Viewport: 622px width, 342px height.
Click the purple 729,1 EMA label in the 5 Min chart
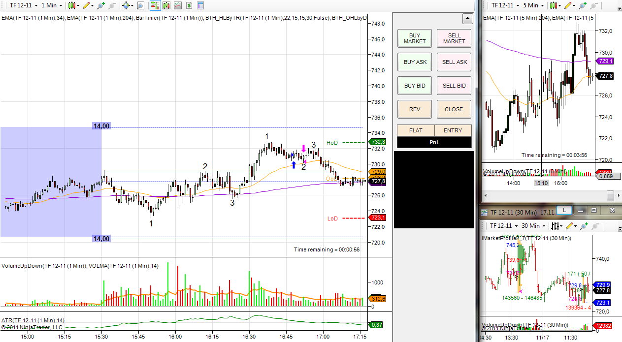tap(605, 61)
